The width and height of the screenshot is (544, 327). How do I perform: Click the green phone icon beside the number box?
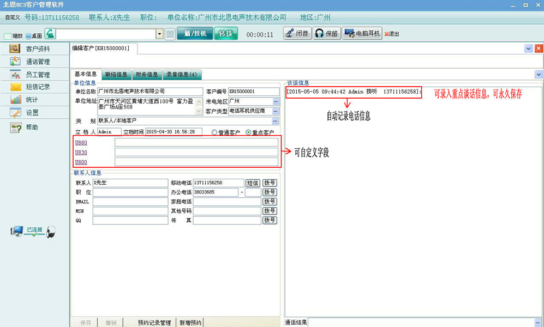tap(50, 34)
